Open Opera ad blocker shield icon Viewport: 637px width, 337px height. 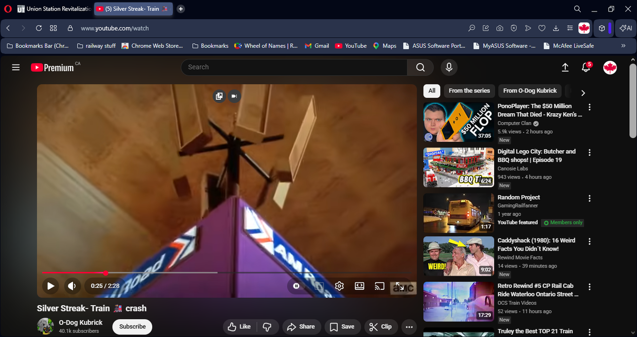tap(514, 28)
